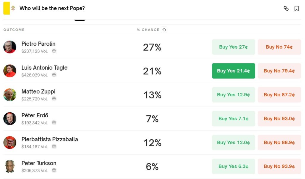The image size is (305, 179).
Task: Select Buy Yes 21.4¢ for Tagle
Action: click(x=234, y=71)
